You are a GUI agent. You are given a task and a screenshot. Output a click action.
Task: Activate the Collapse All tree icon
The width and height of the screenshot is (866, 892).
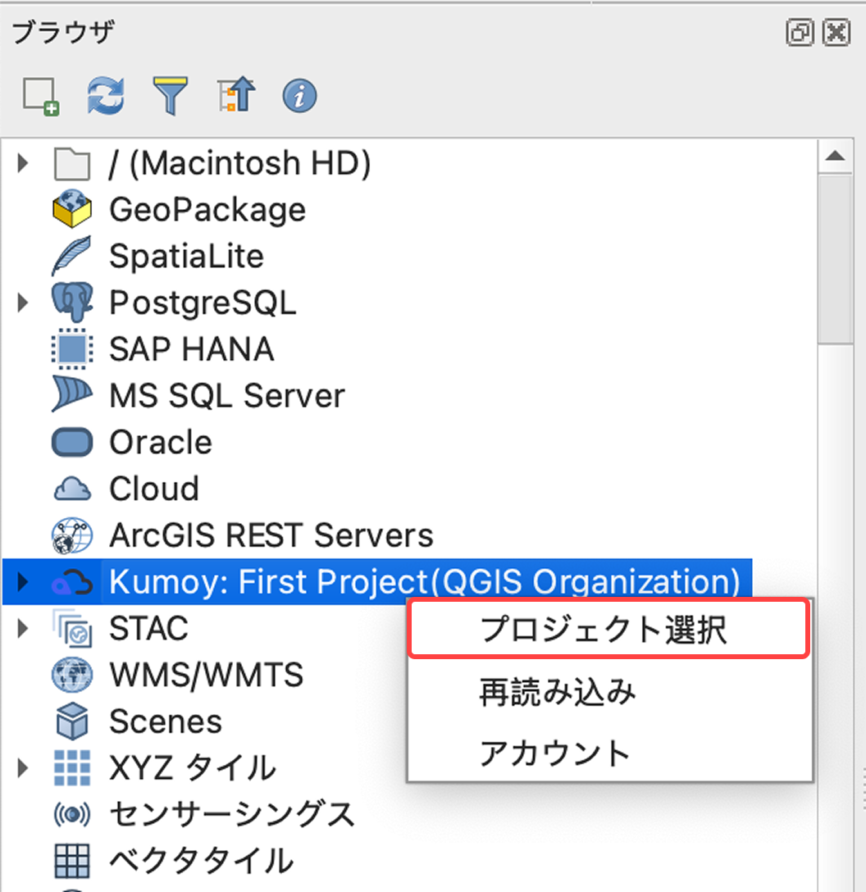point(235,95)
